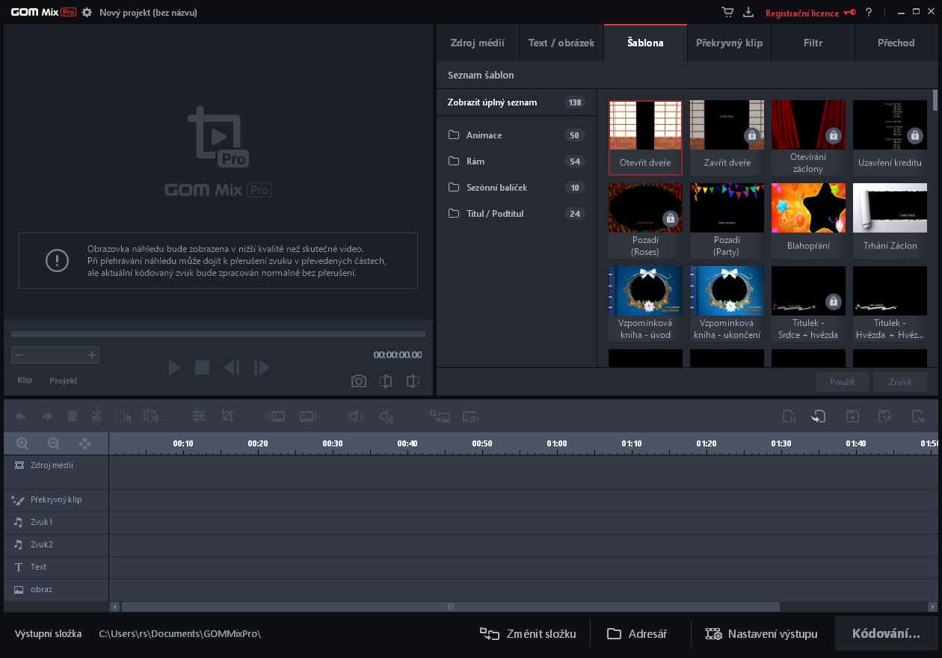Click the snapshot camera icon in preview

point(359,381)
